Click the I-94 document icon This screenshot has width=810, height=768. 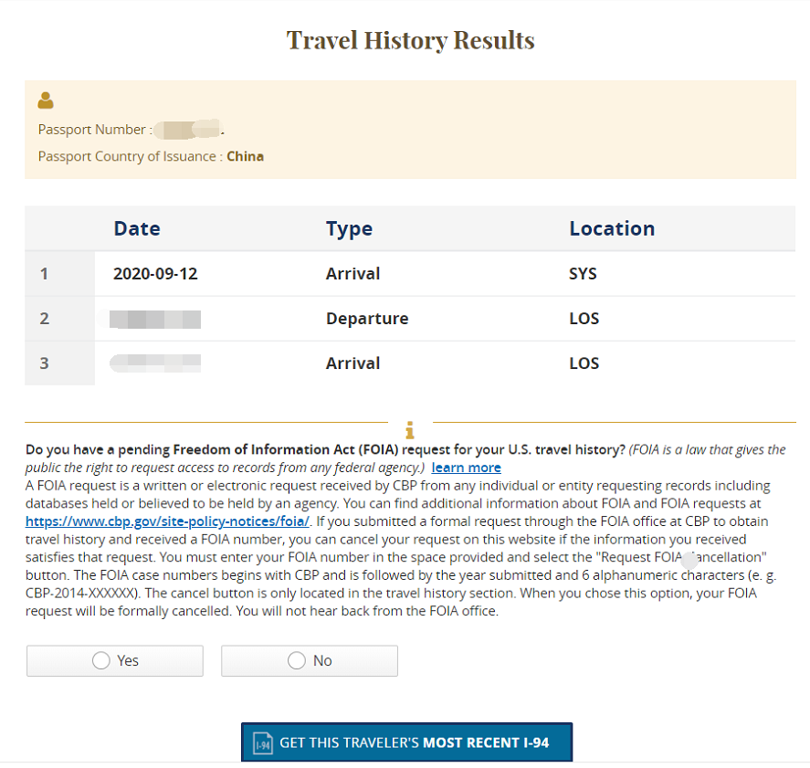(x=263, y=743)
